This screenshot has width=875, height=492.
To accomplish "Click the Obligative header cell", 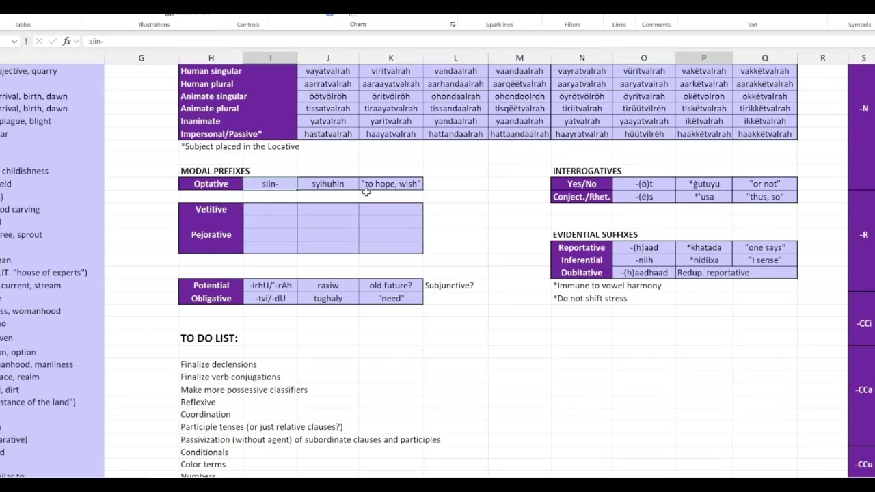I will point(211,298).
